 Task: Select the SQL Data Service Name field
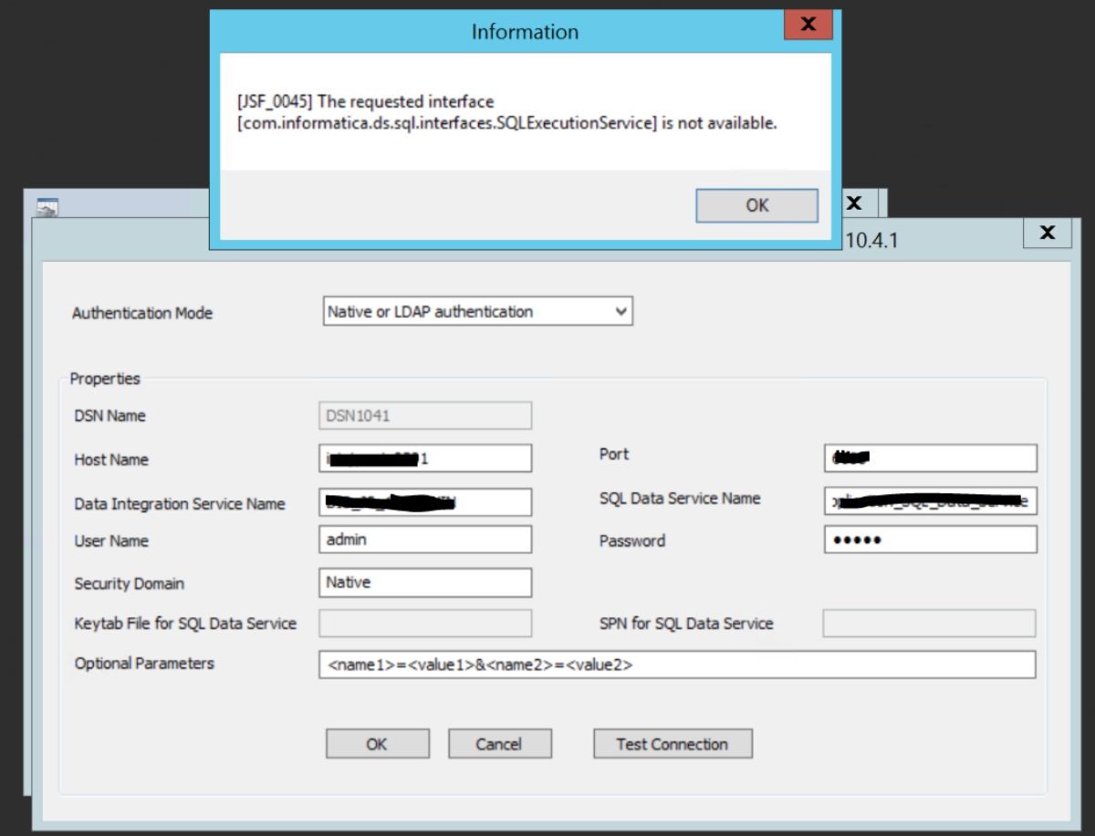[x=929, y=501]
